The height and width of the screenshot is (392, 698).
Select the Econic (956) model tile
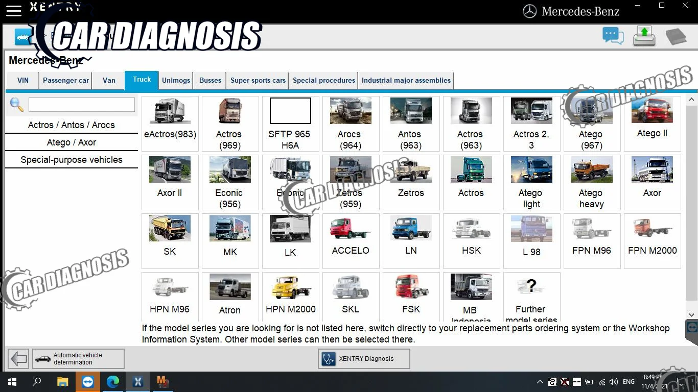tap(230, 183)
